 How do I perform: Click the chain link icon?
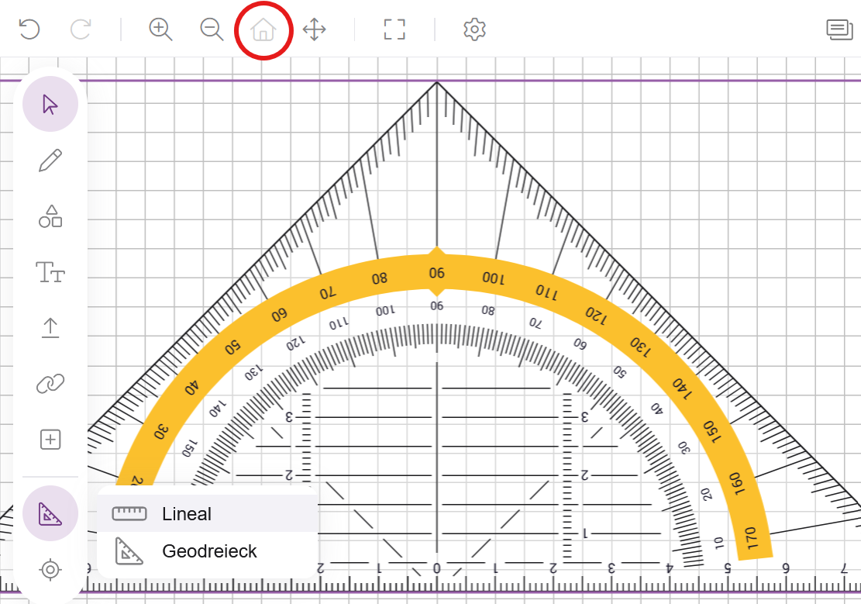pyautogui.click(x=50, y=384)
